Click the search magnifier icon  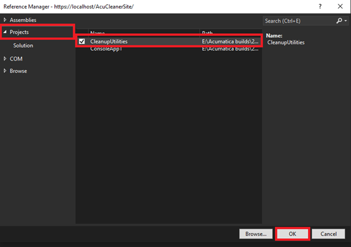click(339, 20)
